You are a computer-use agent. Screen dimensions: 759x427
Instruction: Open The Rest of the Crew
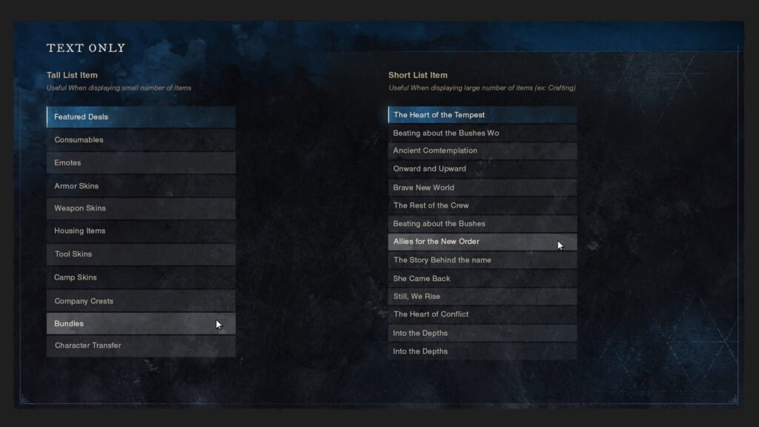(483, 205)
